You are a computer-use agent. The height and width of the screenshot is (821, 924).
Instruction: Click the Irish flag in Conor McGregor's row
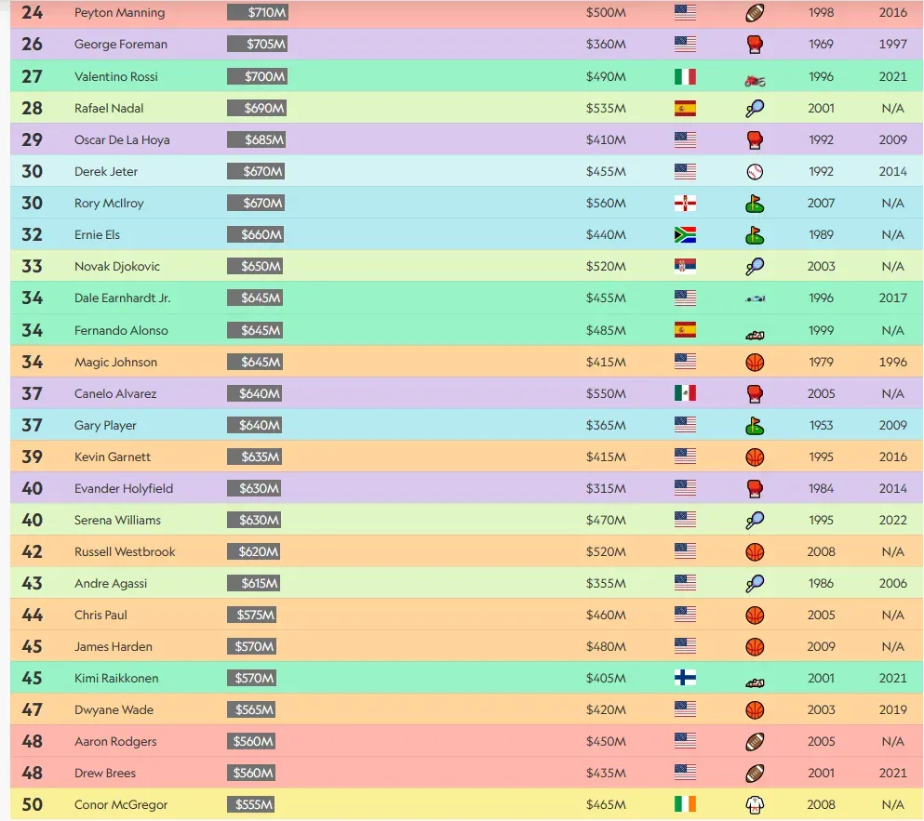coord(685,804)
